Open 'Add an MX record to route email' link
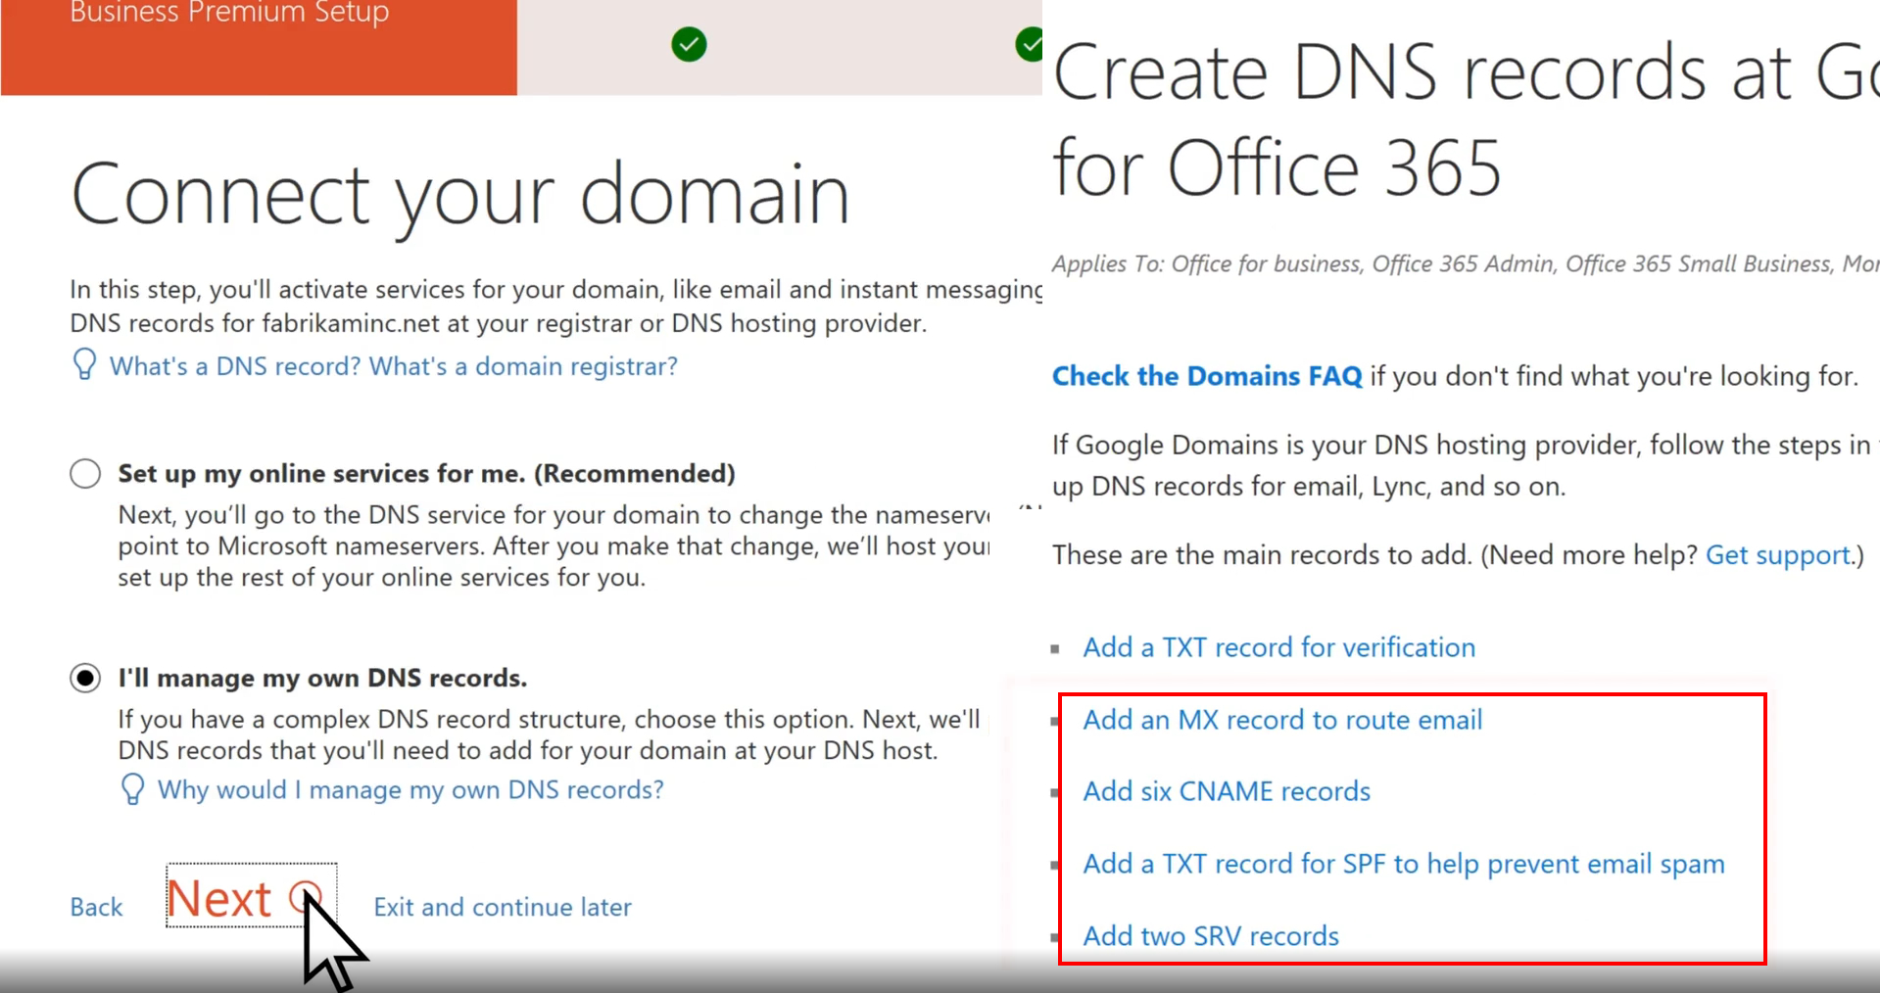Screen dimensions: 1880x993 1282,720
